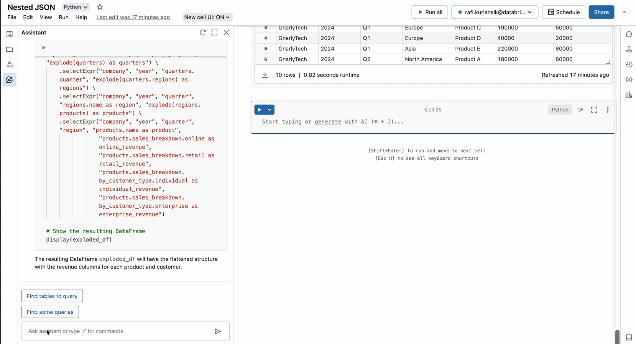Open version history in right sidebar
This screenshot has width=636, height=344.
click(629, 65)
